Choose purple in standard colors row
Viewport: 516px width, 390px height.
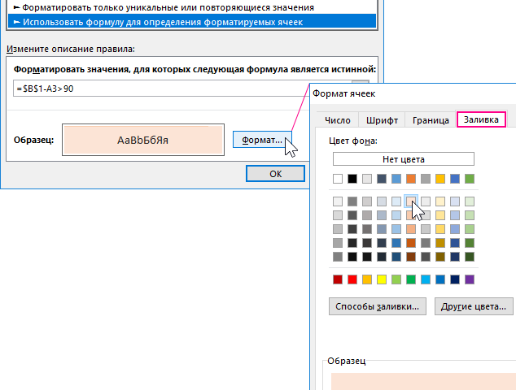pyautogui.click(x=470, y=279)
